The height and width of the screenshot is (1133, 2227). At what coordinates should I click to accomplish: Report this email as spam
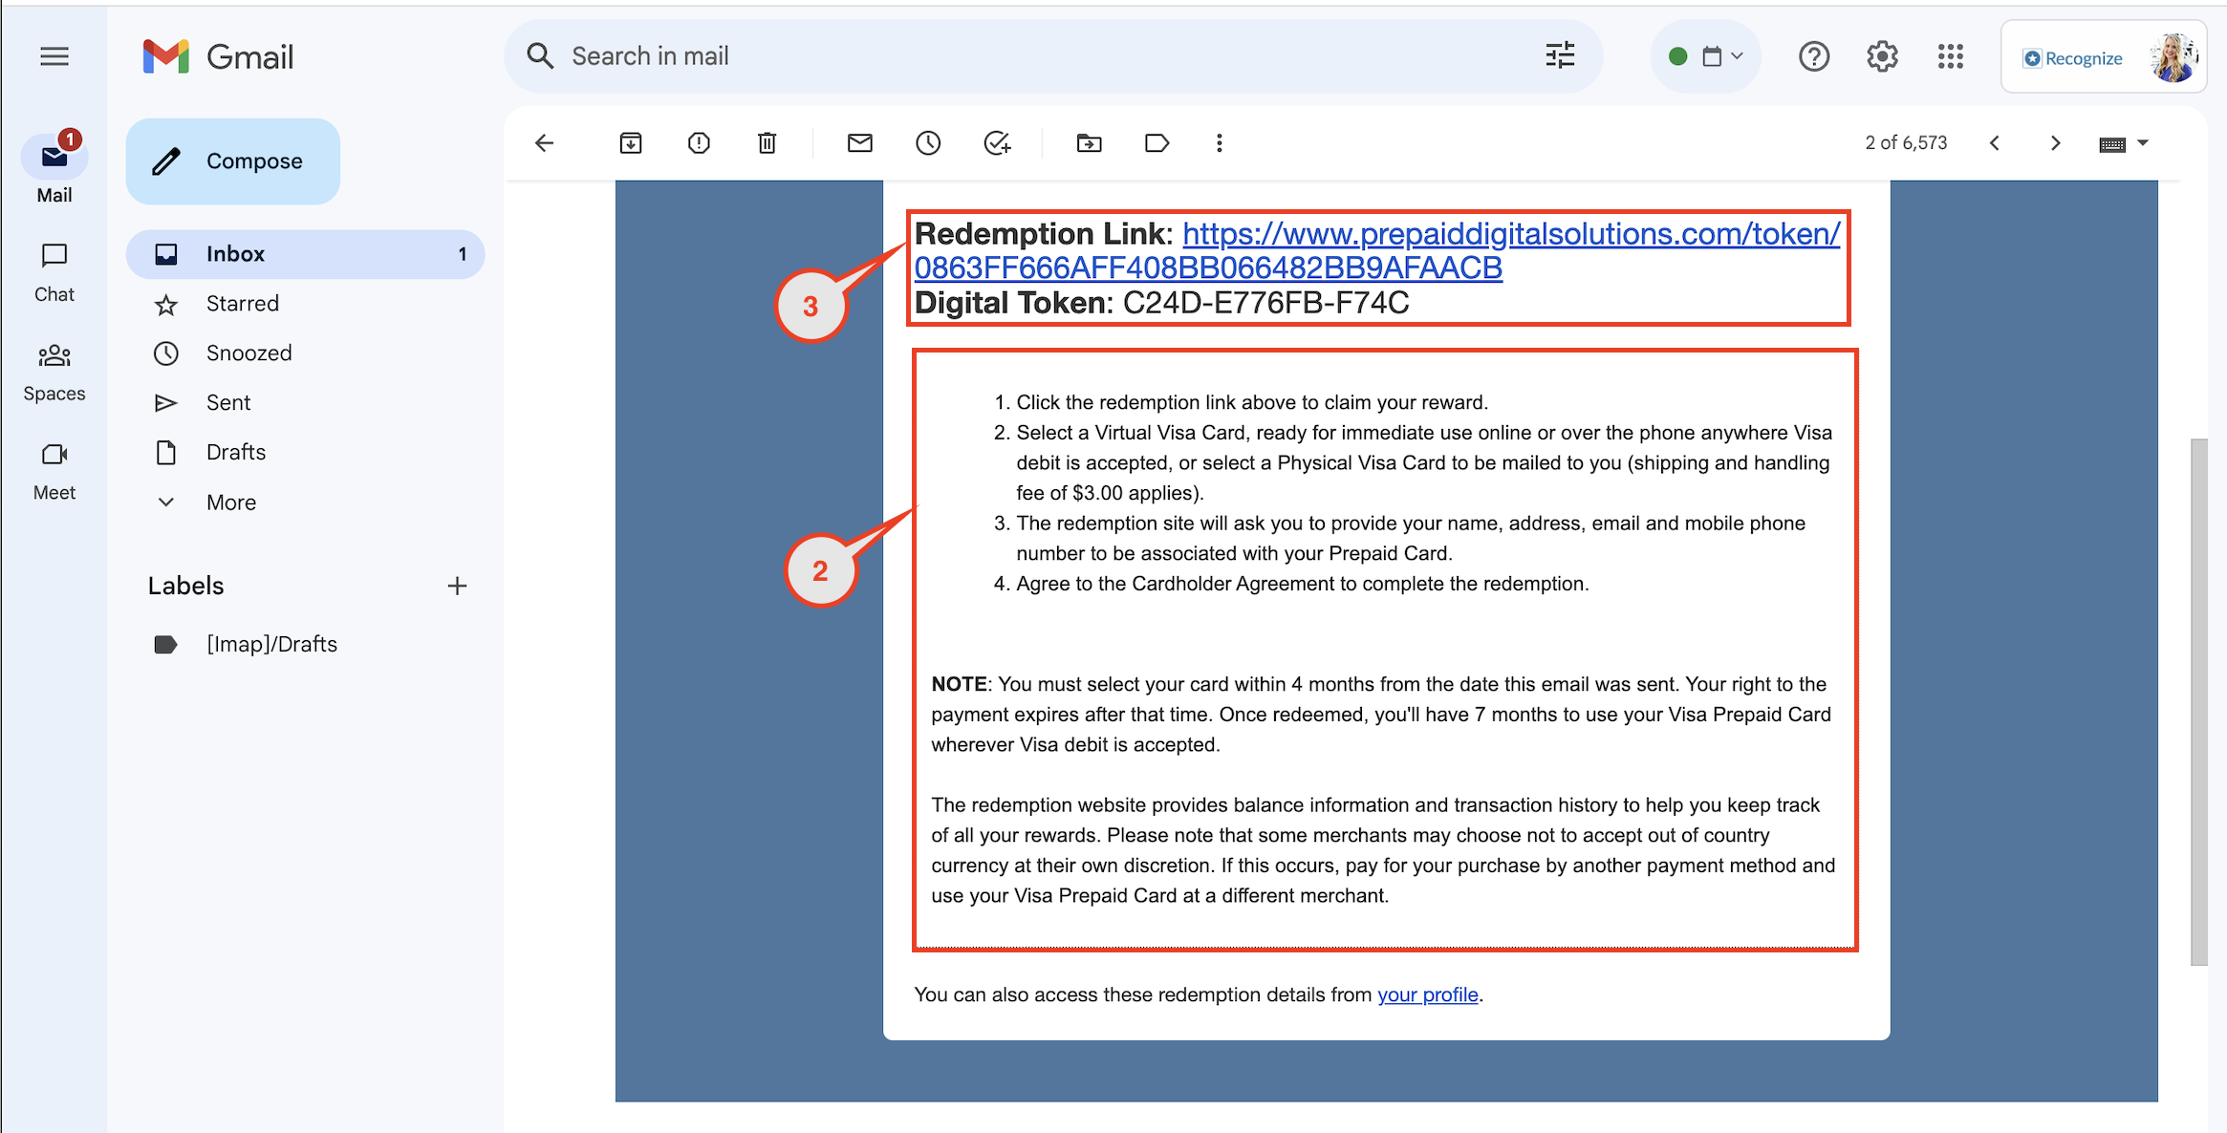point(699,143)
